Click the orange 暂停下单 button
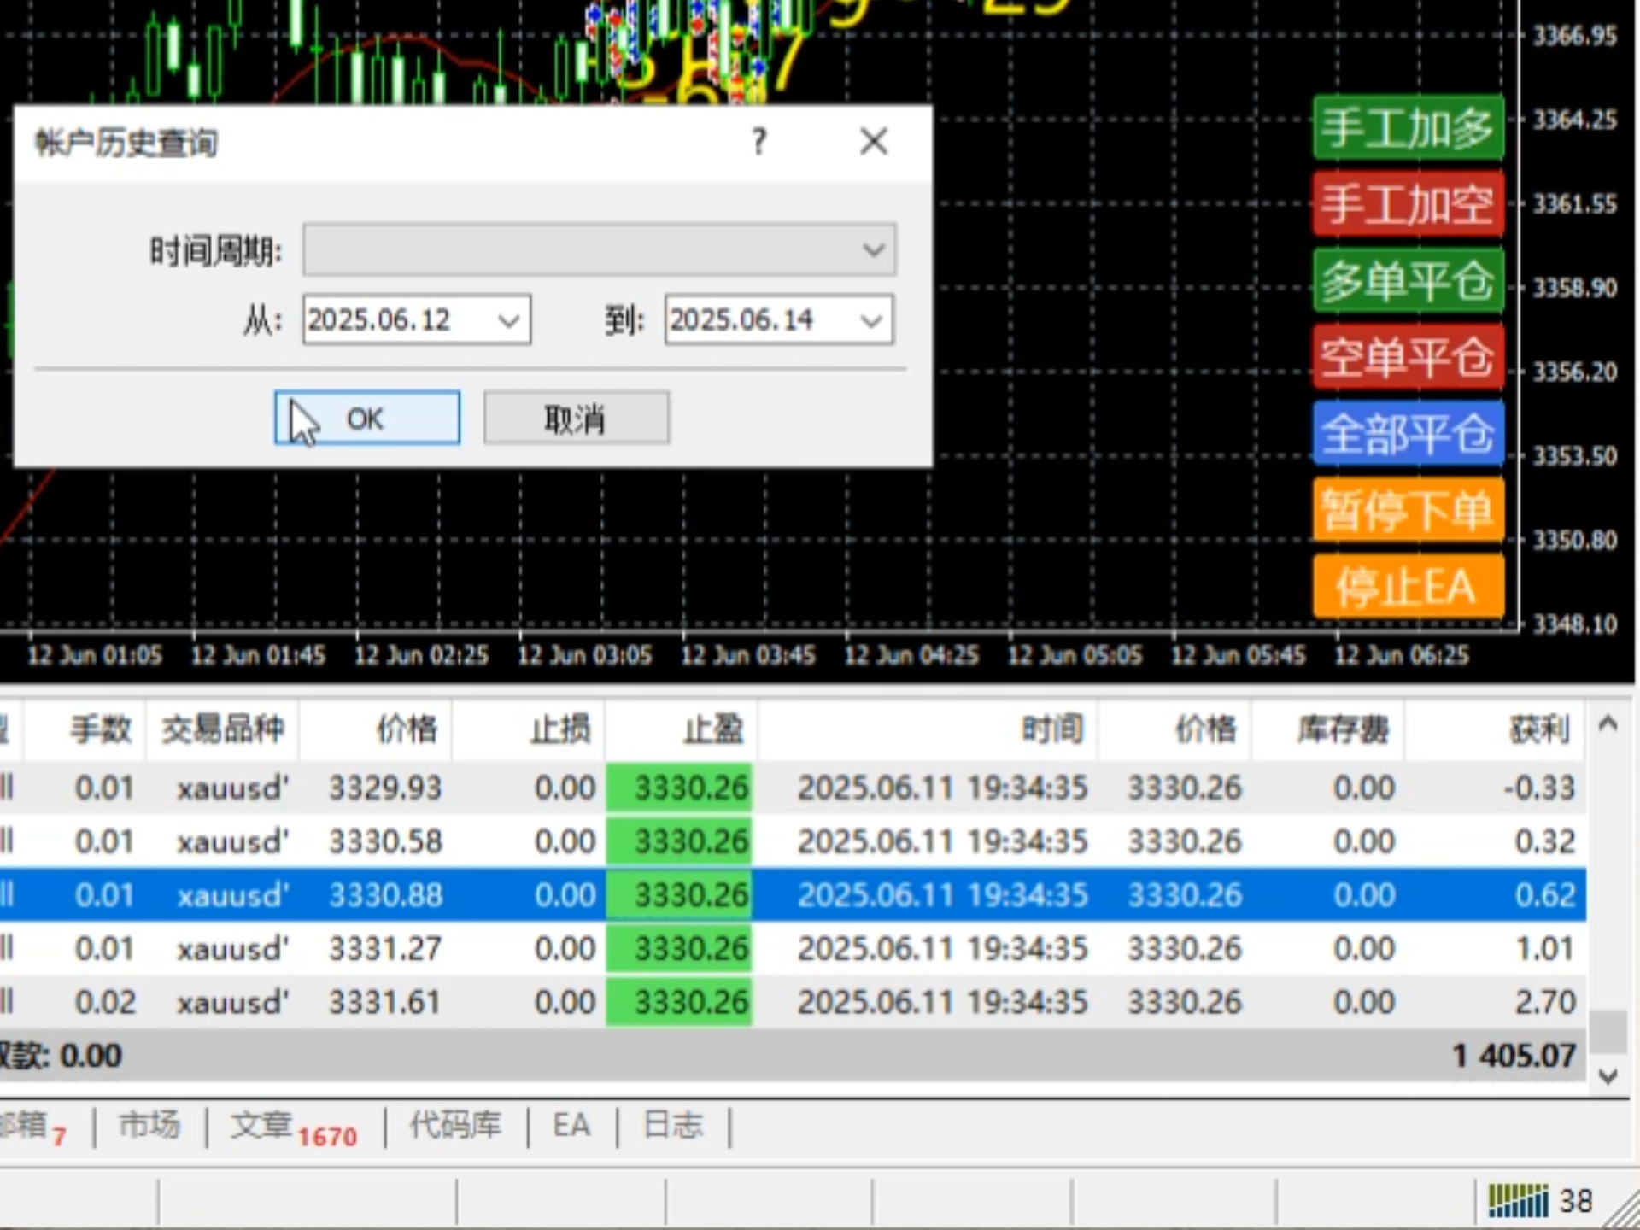This screenshot has height=1230, width=1640. coord(1408,510)
